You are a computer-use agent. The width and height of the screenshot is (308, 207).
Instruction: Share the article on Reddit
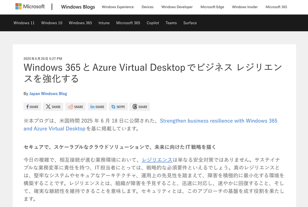coord(75,107)
